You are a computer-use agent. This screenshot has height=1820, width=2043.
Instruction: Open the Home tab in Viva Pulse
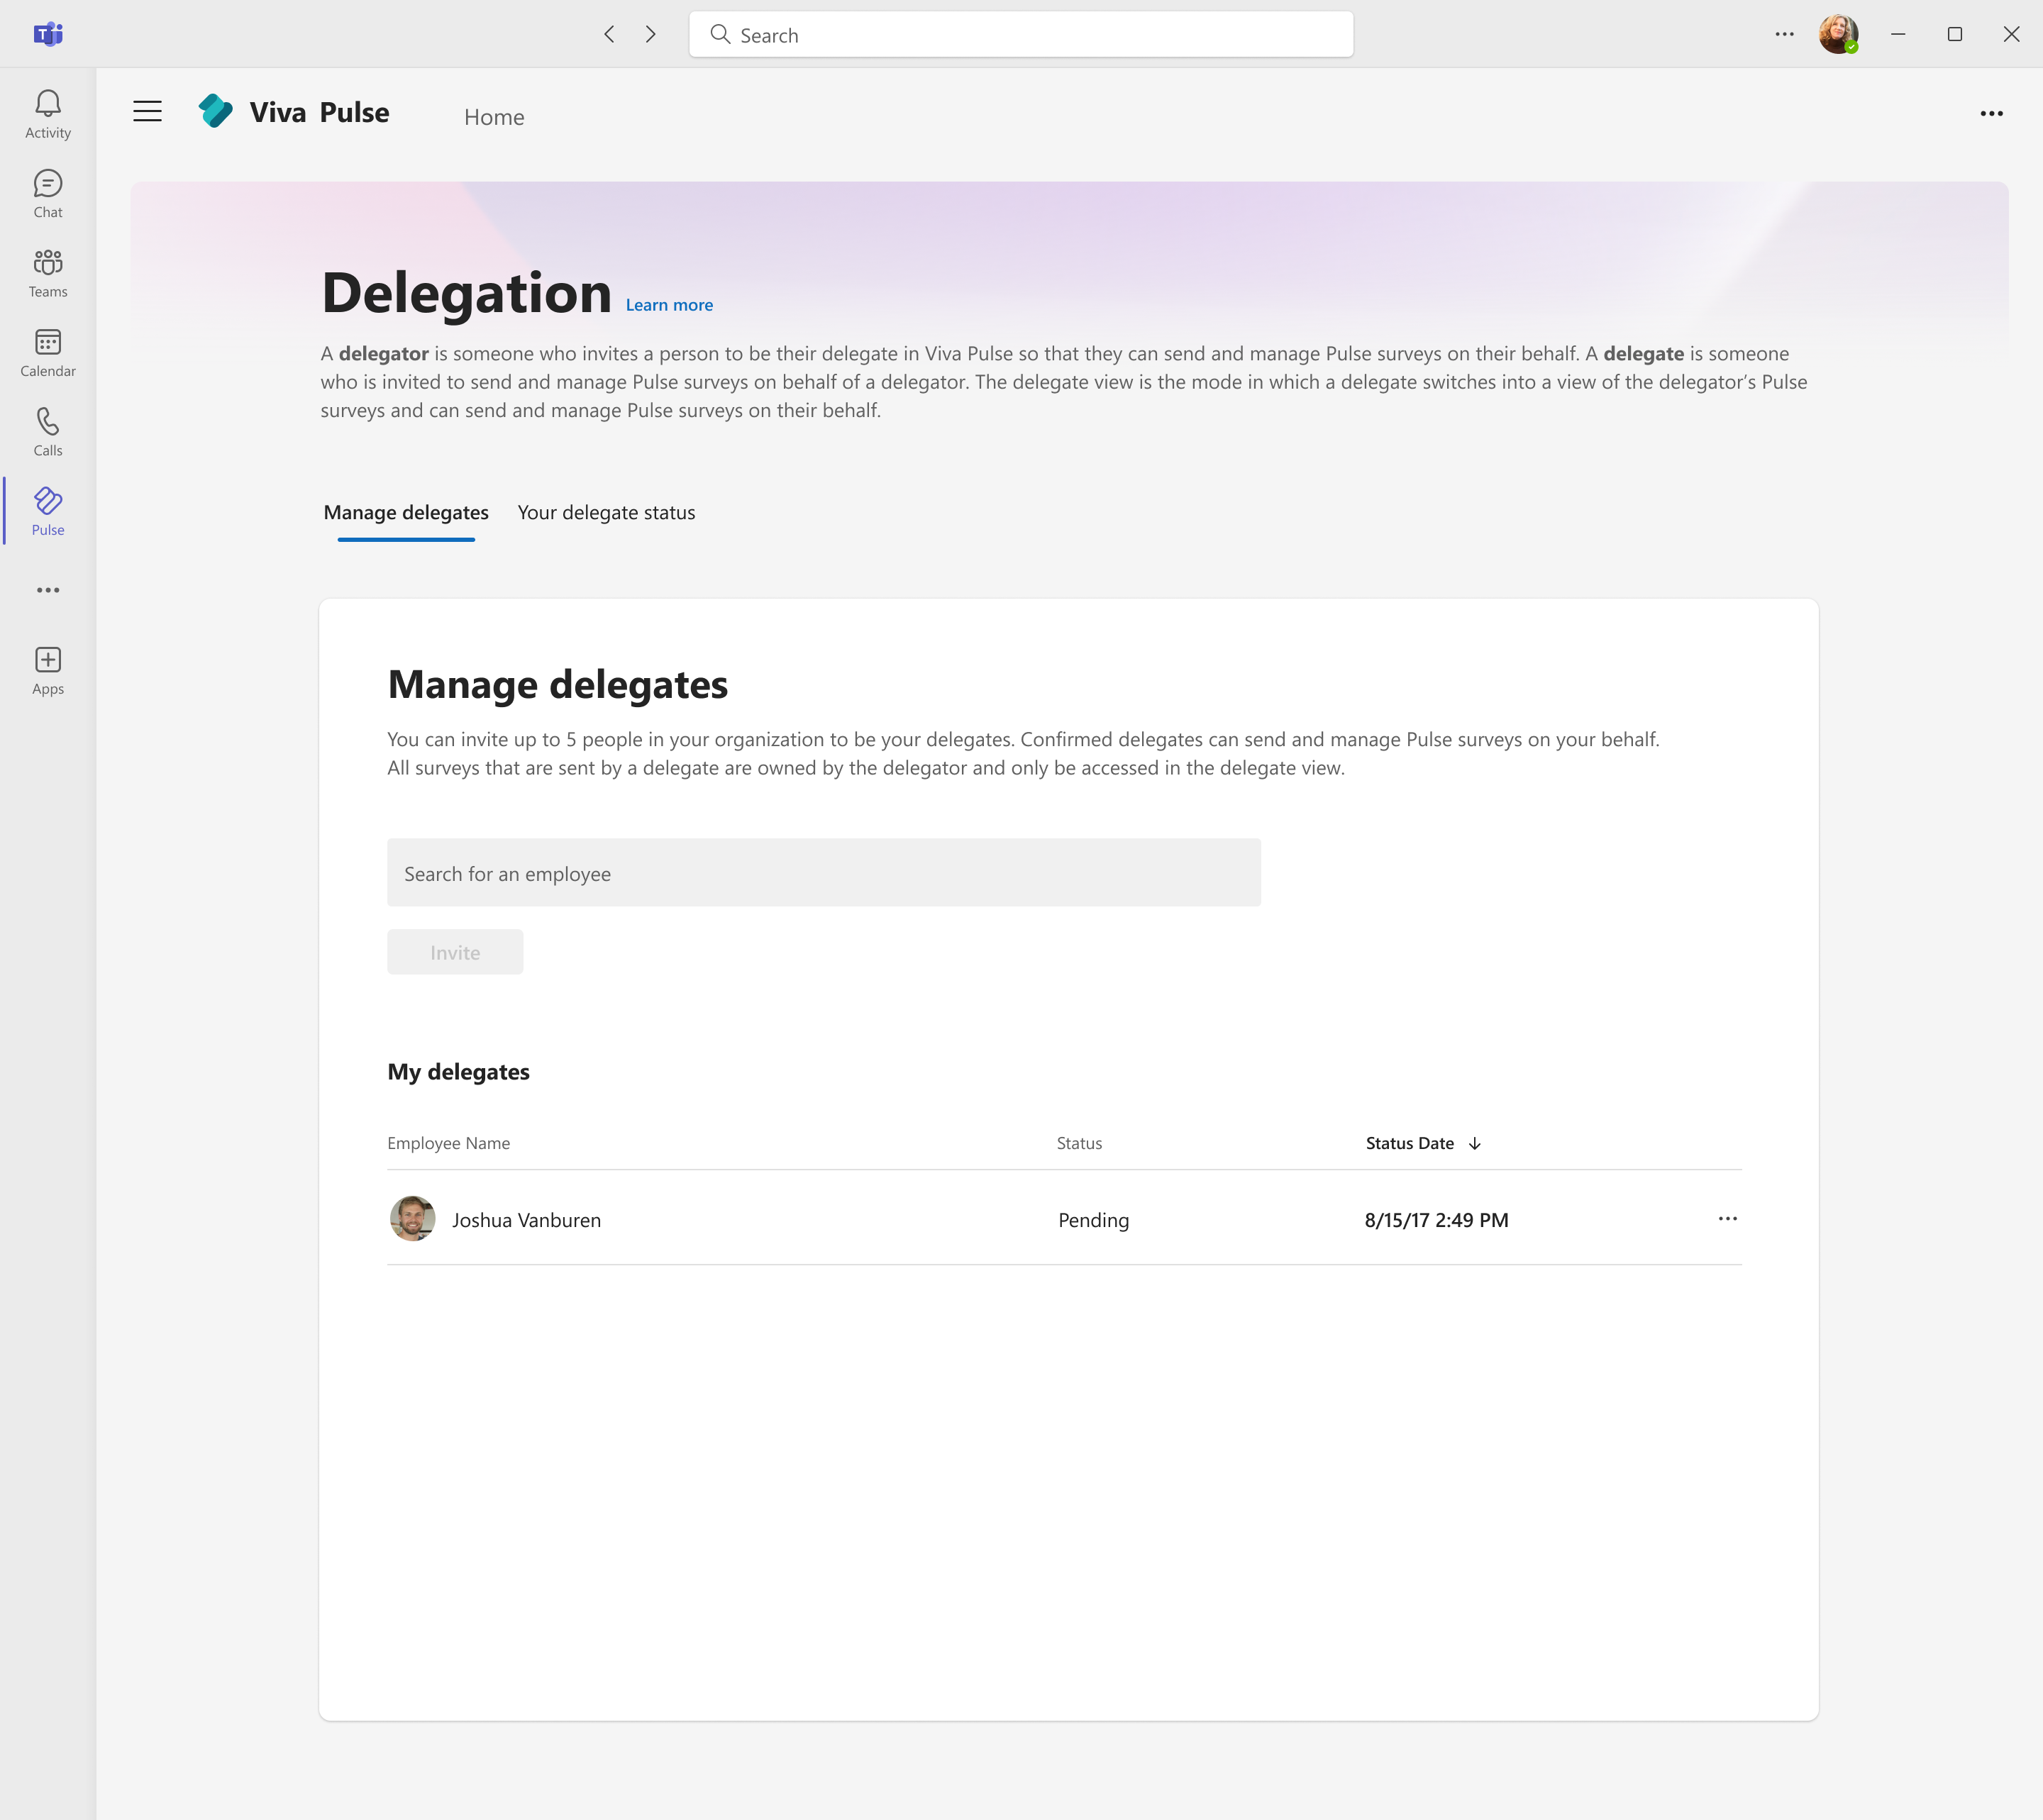click(x=494, y=116)
